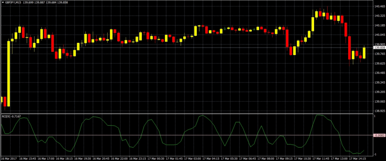
Task: Click the 139.765 price scale value
Action: pos(379,54)
